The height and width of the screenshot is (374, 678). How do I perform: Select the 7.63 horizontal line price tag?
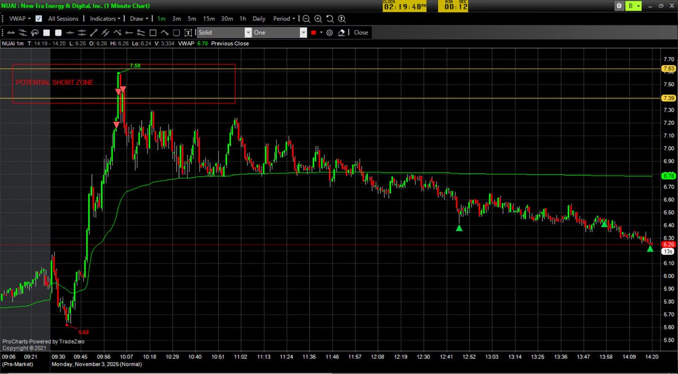pos(667,69)
